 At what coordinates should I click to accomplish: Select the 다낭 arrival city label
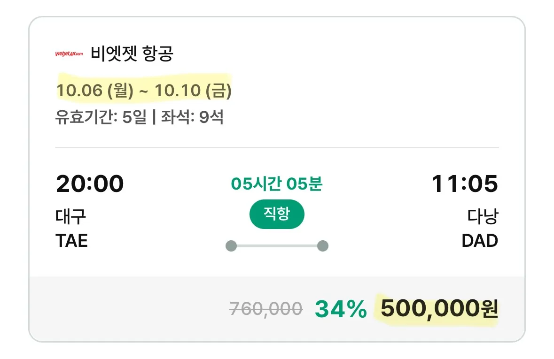tap(482, 217)
